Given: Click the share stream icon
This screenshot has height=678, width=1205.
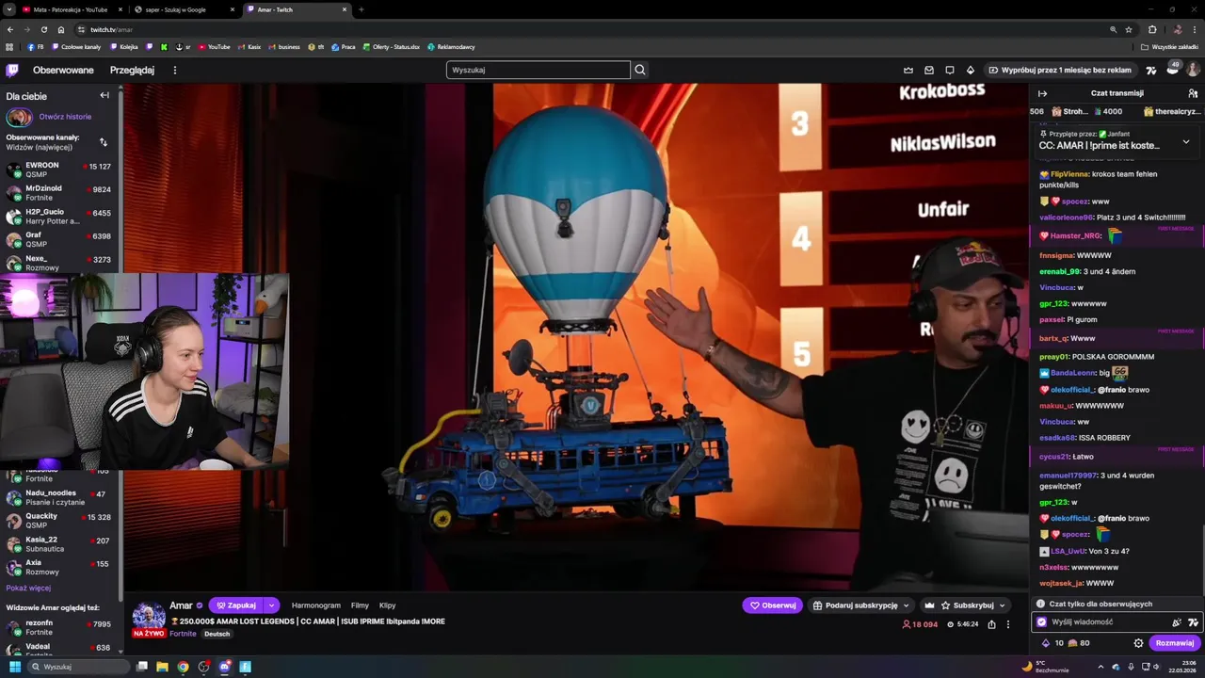Looking at the screenshot, I should click(991, 624).
